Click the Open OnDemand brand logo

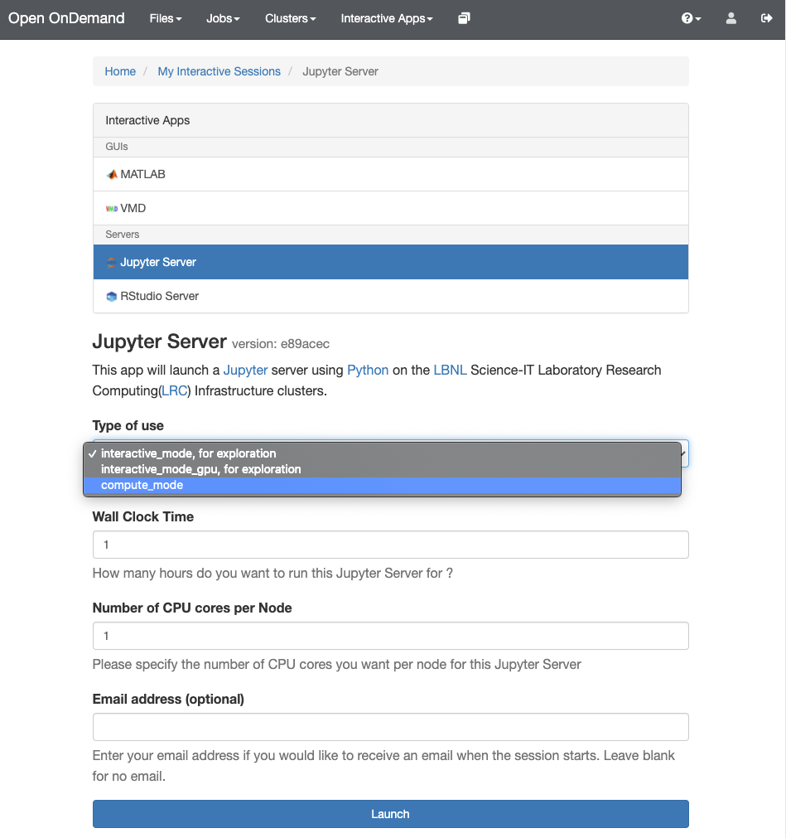(66, 17)
